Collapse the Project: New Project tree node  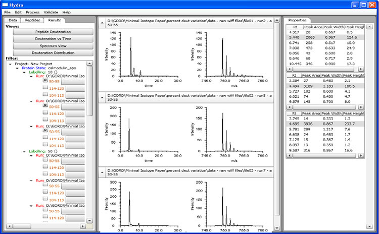pos(10,64)
